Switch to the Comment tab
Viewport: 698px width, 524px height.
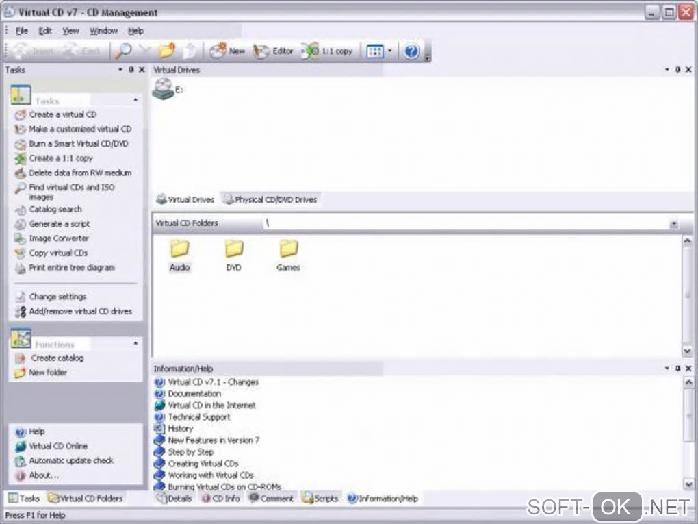point(271,499)
